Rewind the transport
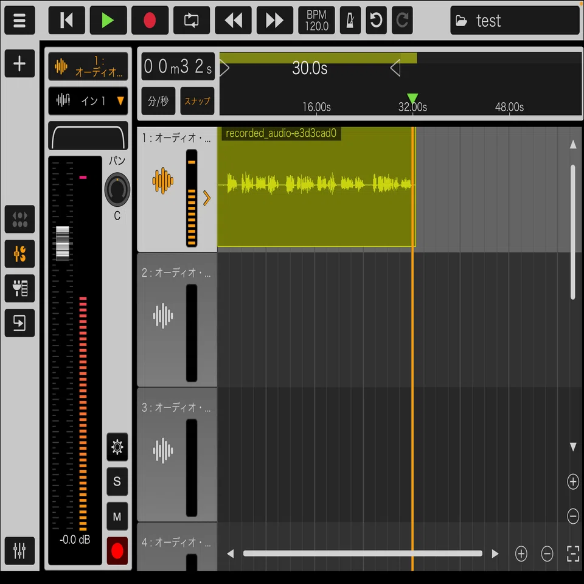 (x=233, y=20)
